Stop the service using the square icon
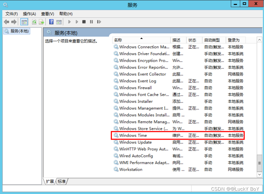 coord(84,22)
